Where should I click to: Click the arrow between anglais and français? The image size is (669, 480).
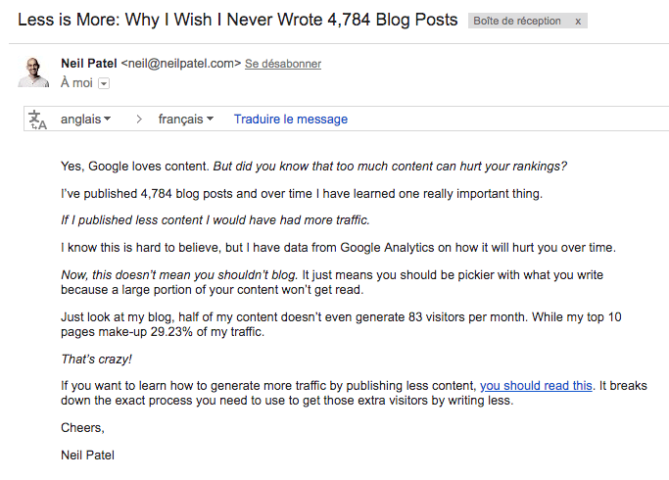coord(139,120)
